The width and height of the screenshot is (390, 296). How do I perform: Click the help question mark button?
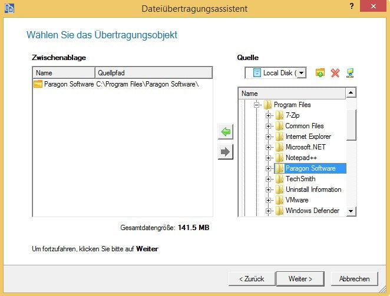point(352,6)
